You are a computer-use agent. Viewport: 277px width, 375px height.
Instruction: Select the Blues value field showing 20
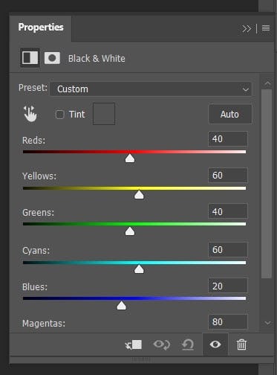228,286
